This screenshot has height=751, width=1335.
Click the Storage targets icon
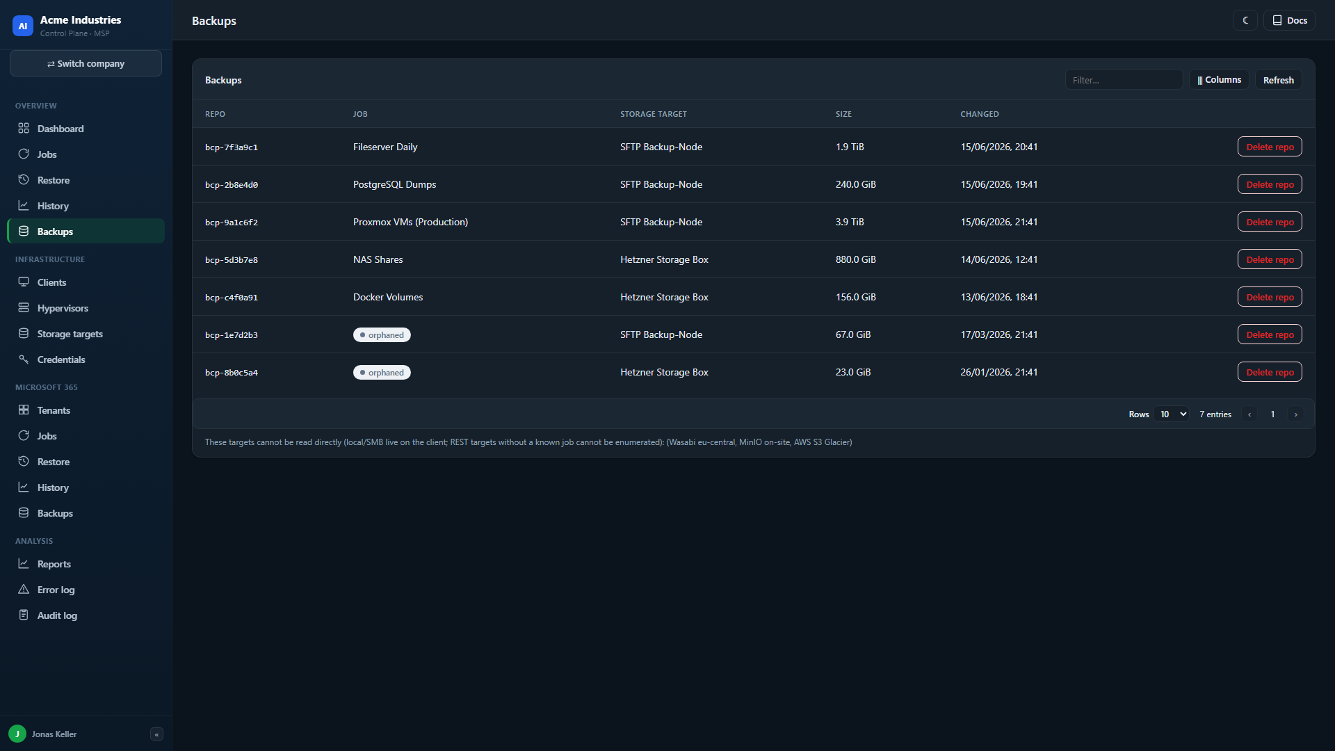click(x=24, y=334)
